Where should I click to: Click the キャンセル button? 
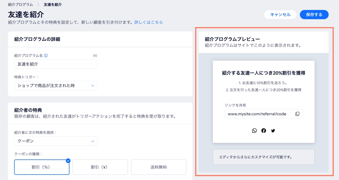click(x=280, y=15)
